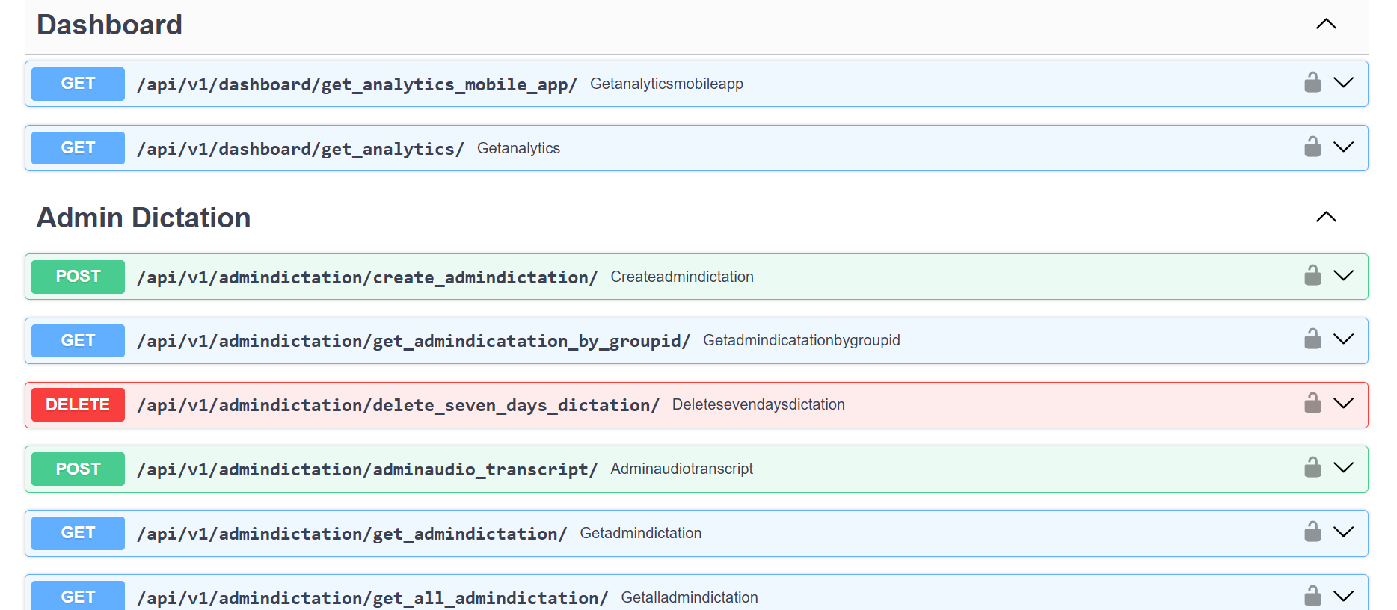Click the adminaudio_transcript endpoint path

pyautogui.click(x=366, y=469)
